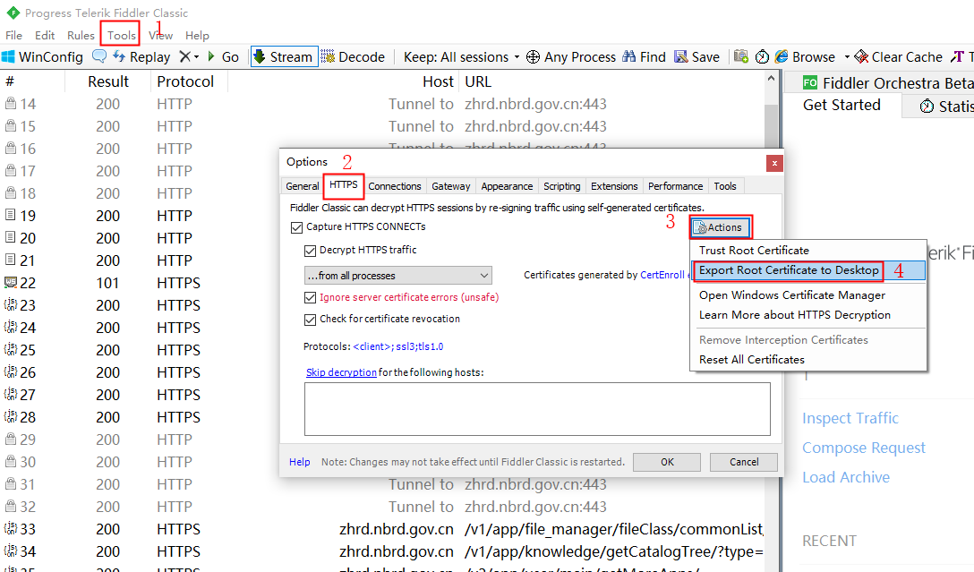Screen dimensions: 974x572
Task: Open the Tools menu
Action: 121,36
